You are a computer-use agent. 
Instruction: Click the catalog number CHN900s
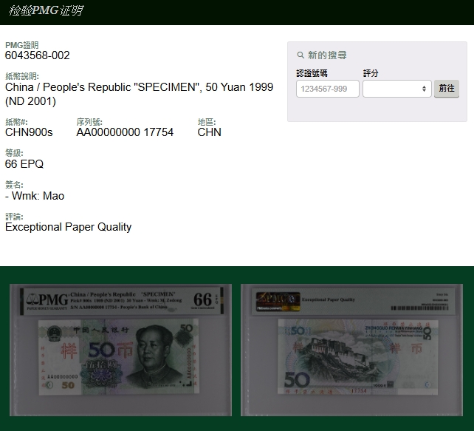pyautogui.click(x=29, y=132)
